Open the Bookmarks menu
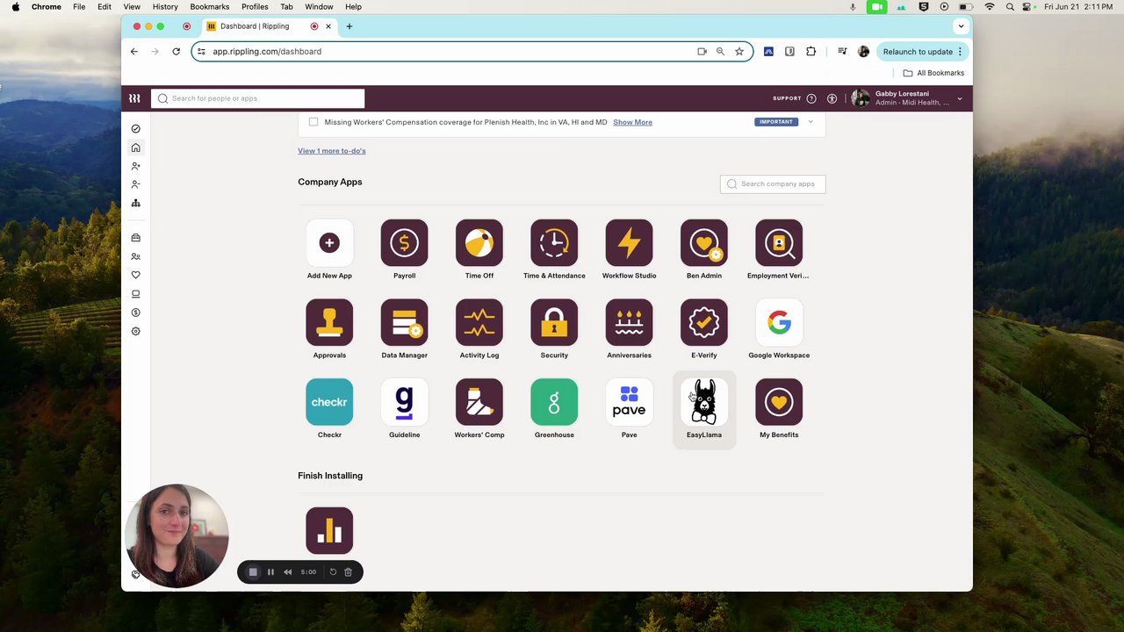The height and width of the screenshot is (632, 1124). click(210, 6)
